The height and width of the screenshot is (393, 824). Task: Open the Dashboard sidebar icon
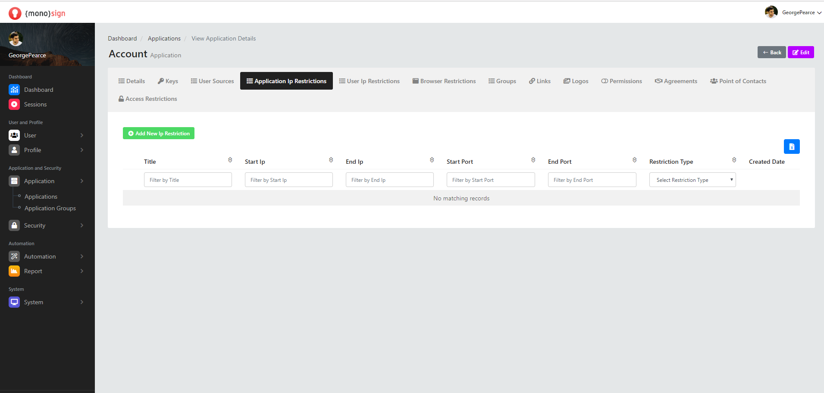click(14, 90)
